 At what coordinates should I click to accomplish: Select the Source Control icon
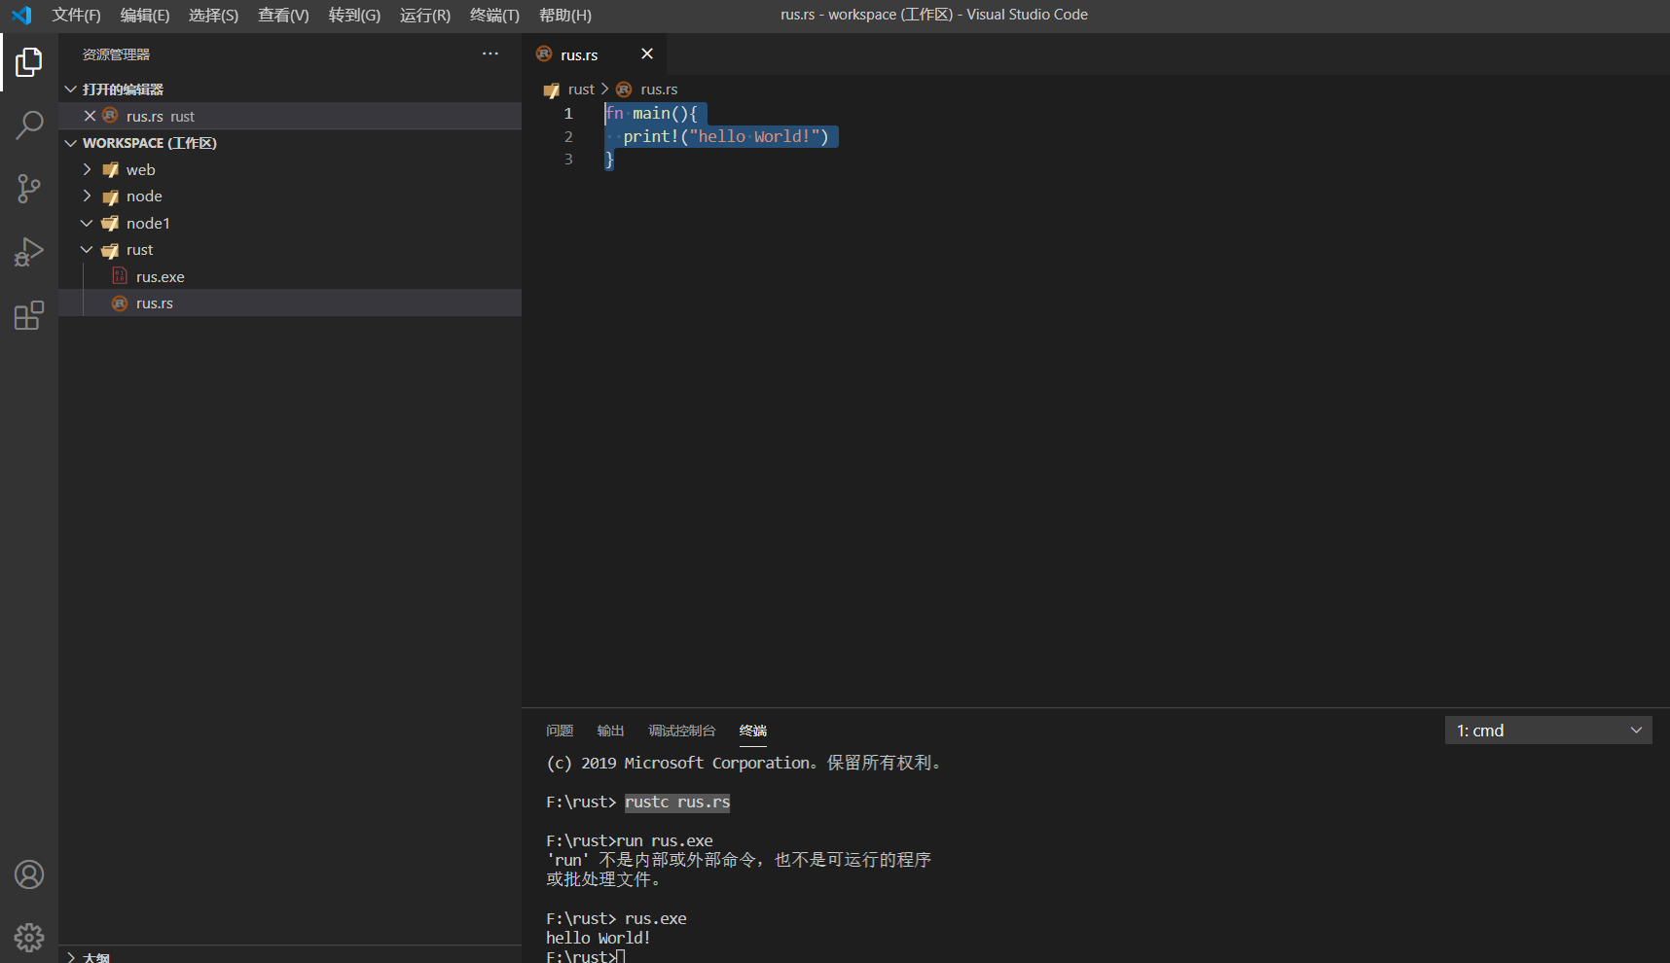pyautogui.click(x=29, y=188)
